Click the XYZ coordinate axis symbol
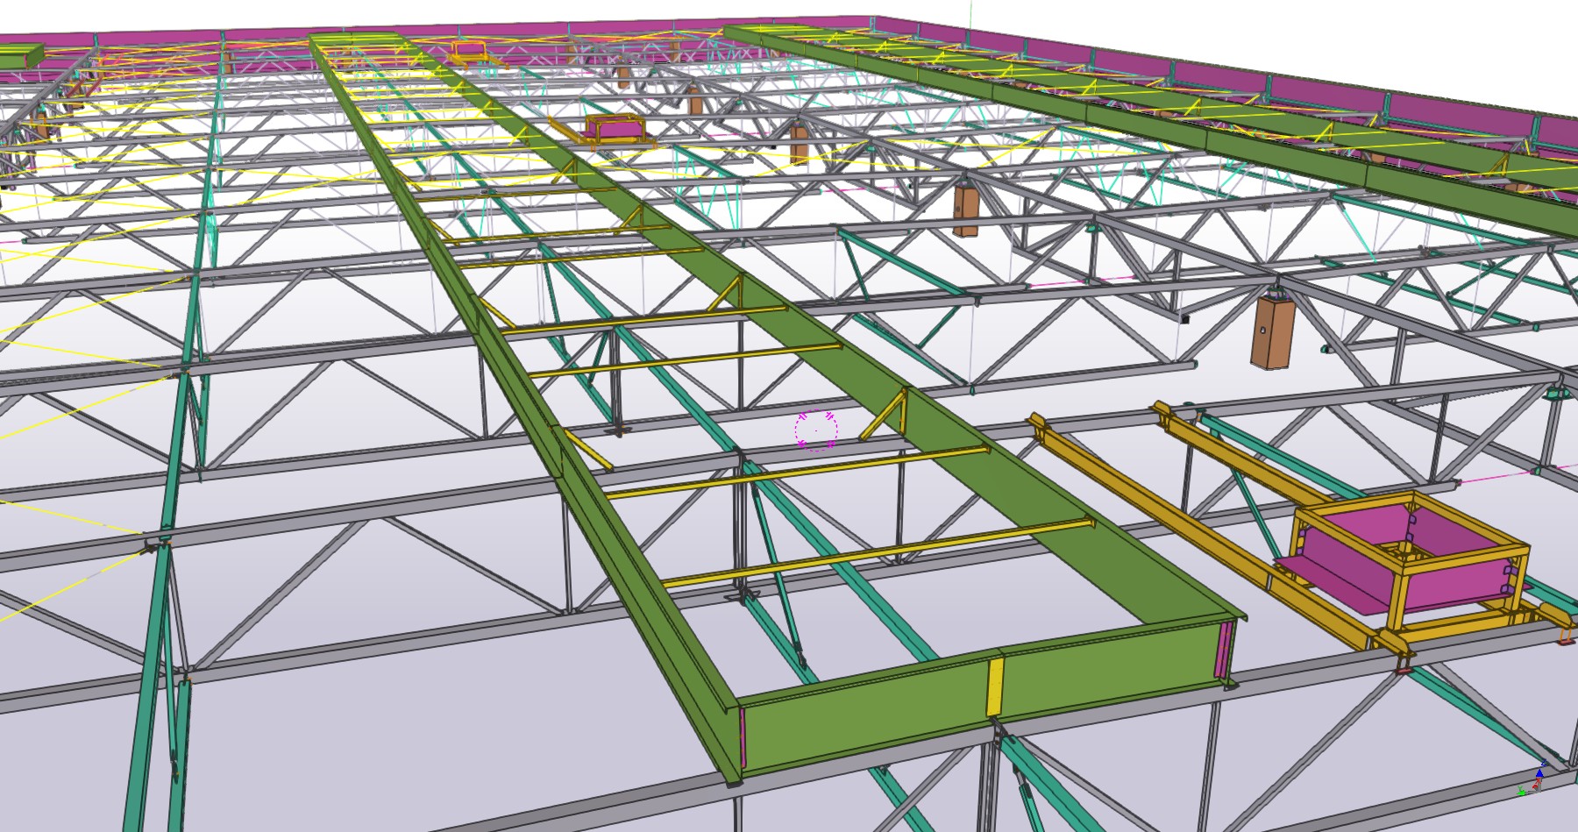 click(1533, 782)
